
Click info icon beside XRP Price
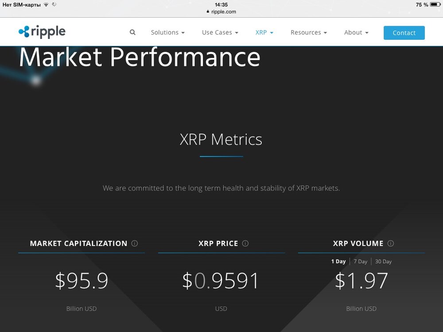pyautogui.click(x=245, y=243)
